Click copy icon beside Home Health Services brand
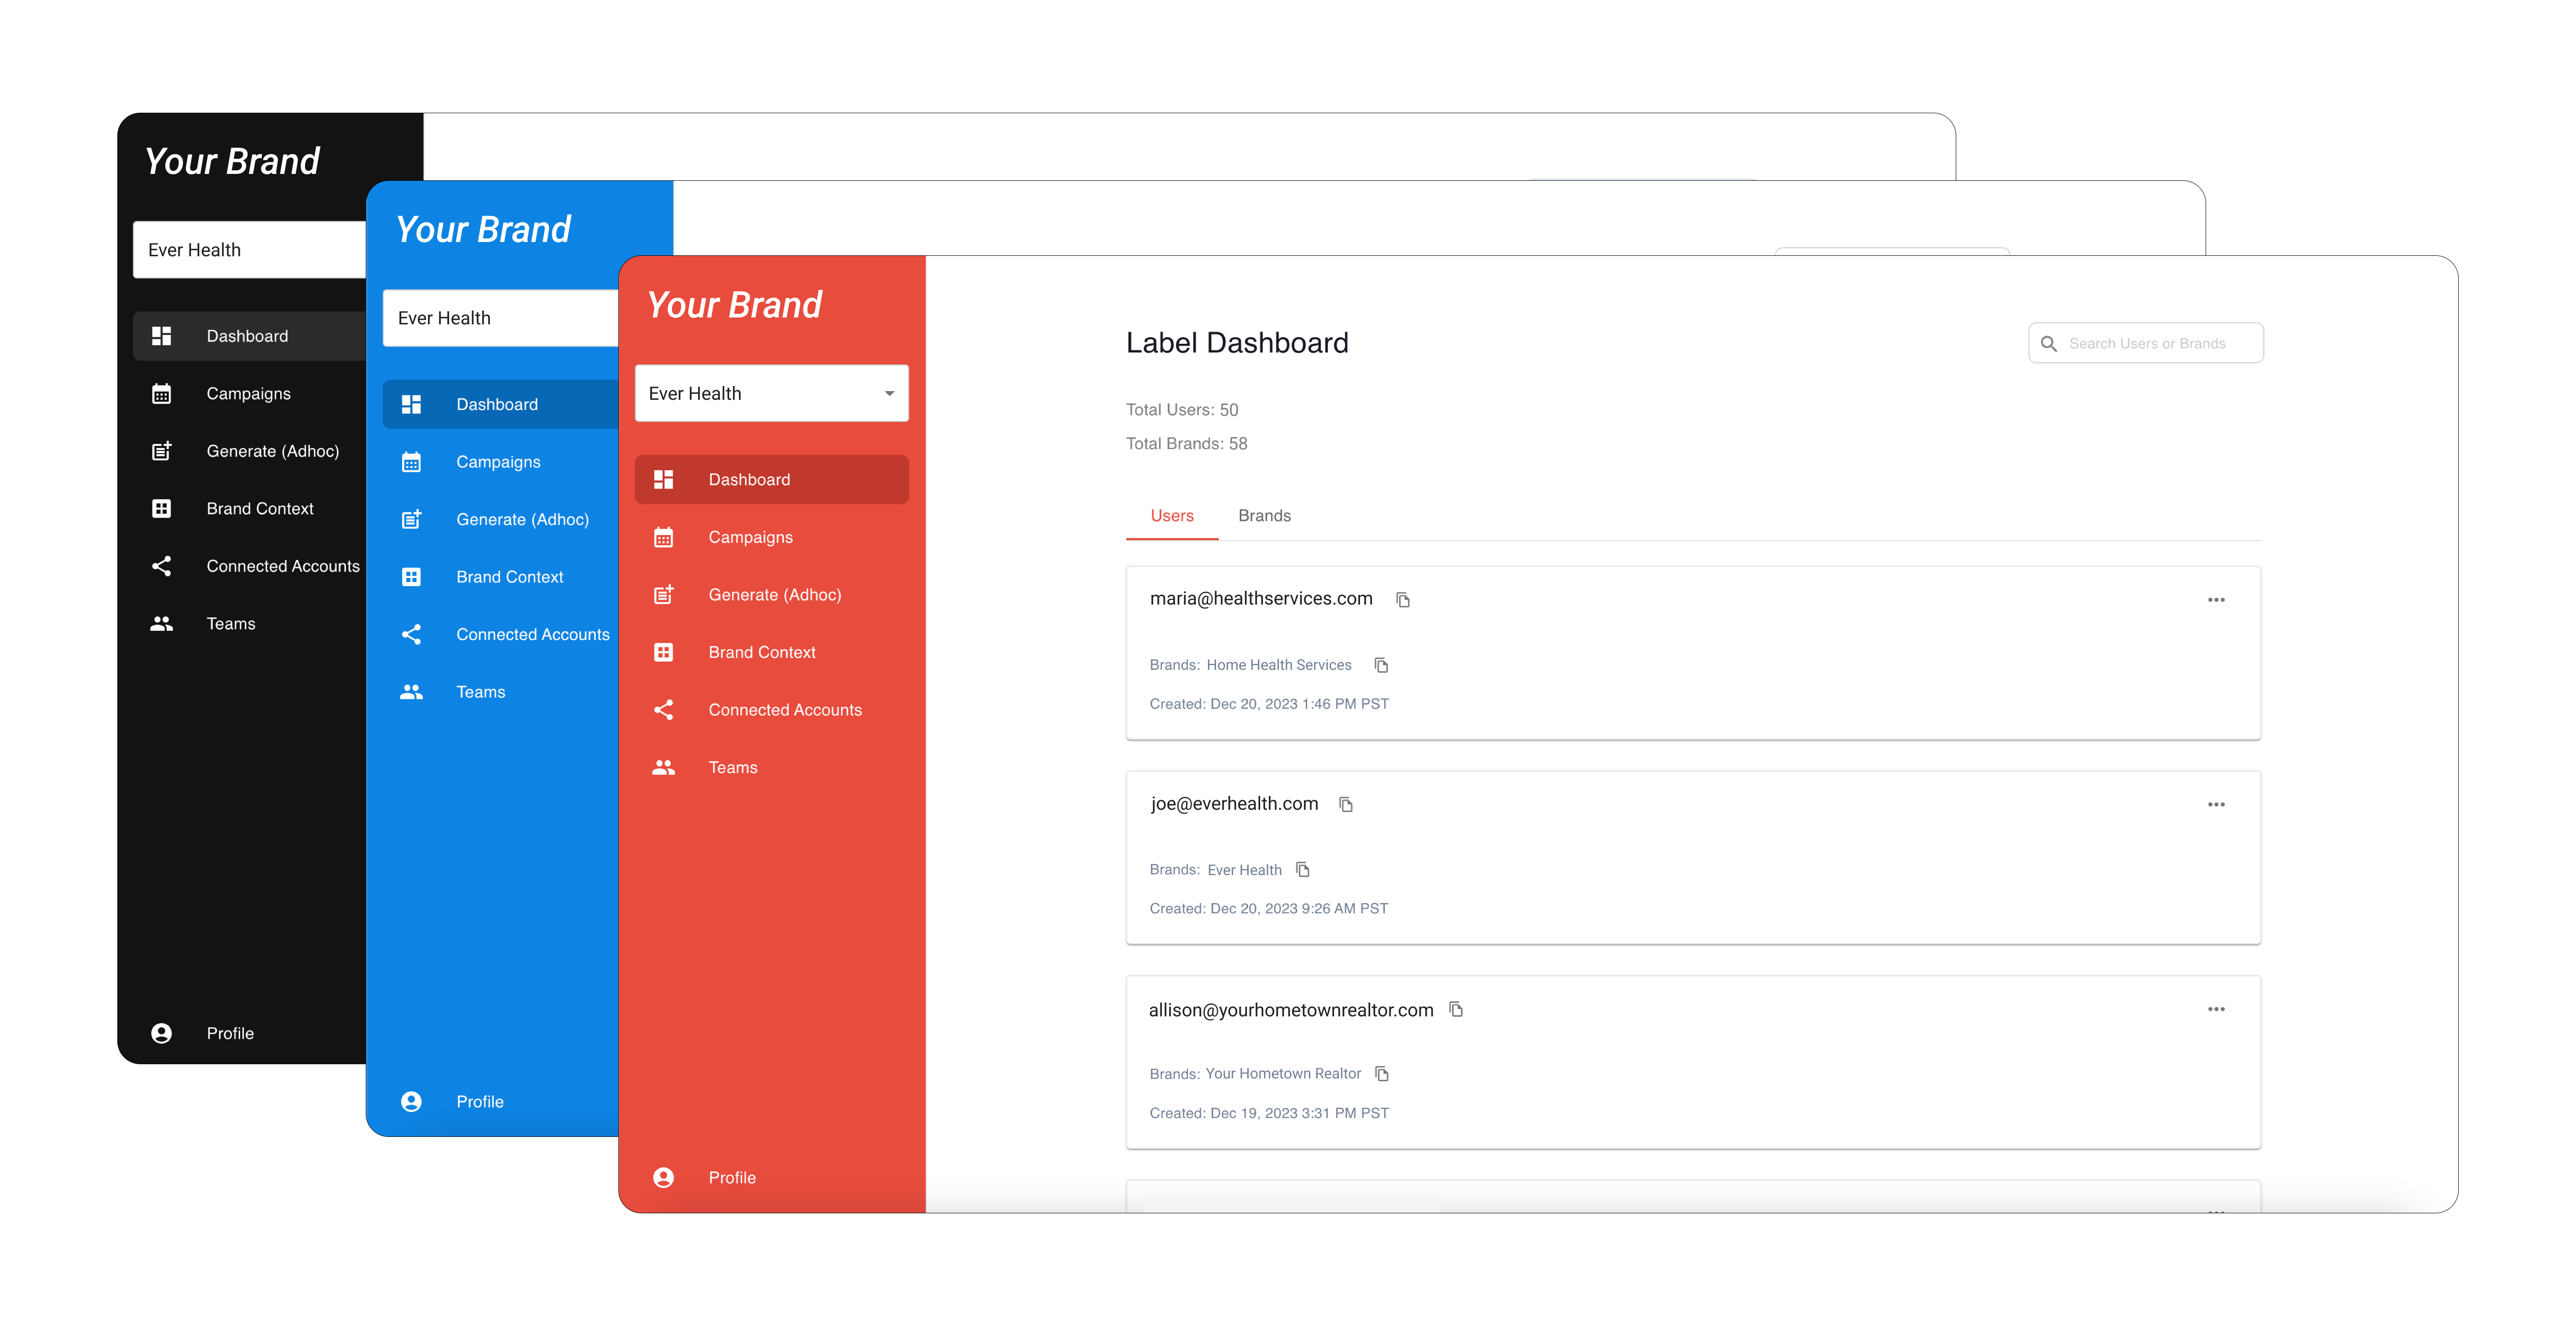Image resolution: width=2576 pixels, height=1326 pixels. coord(1381,665)
